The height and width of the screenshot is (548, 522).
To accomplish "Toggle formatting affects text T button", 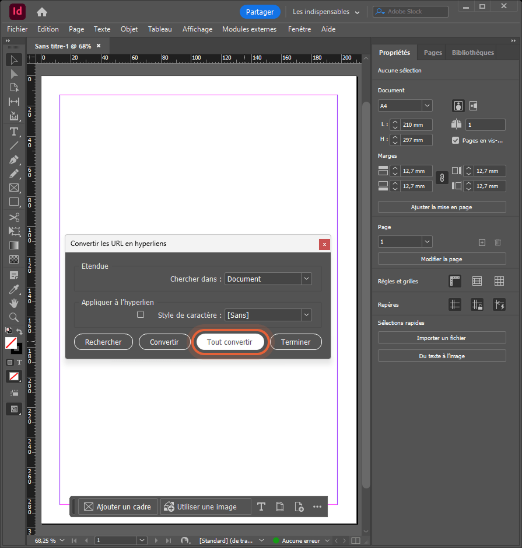I will (19, 362).
